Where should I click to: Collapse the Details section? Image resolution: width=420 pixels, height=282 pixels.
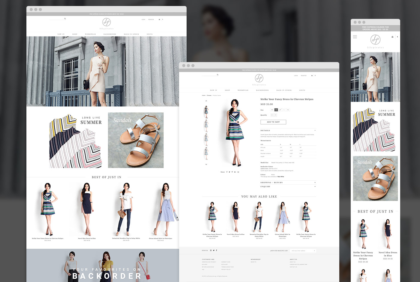click(x=315, y=131)
